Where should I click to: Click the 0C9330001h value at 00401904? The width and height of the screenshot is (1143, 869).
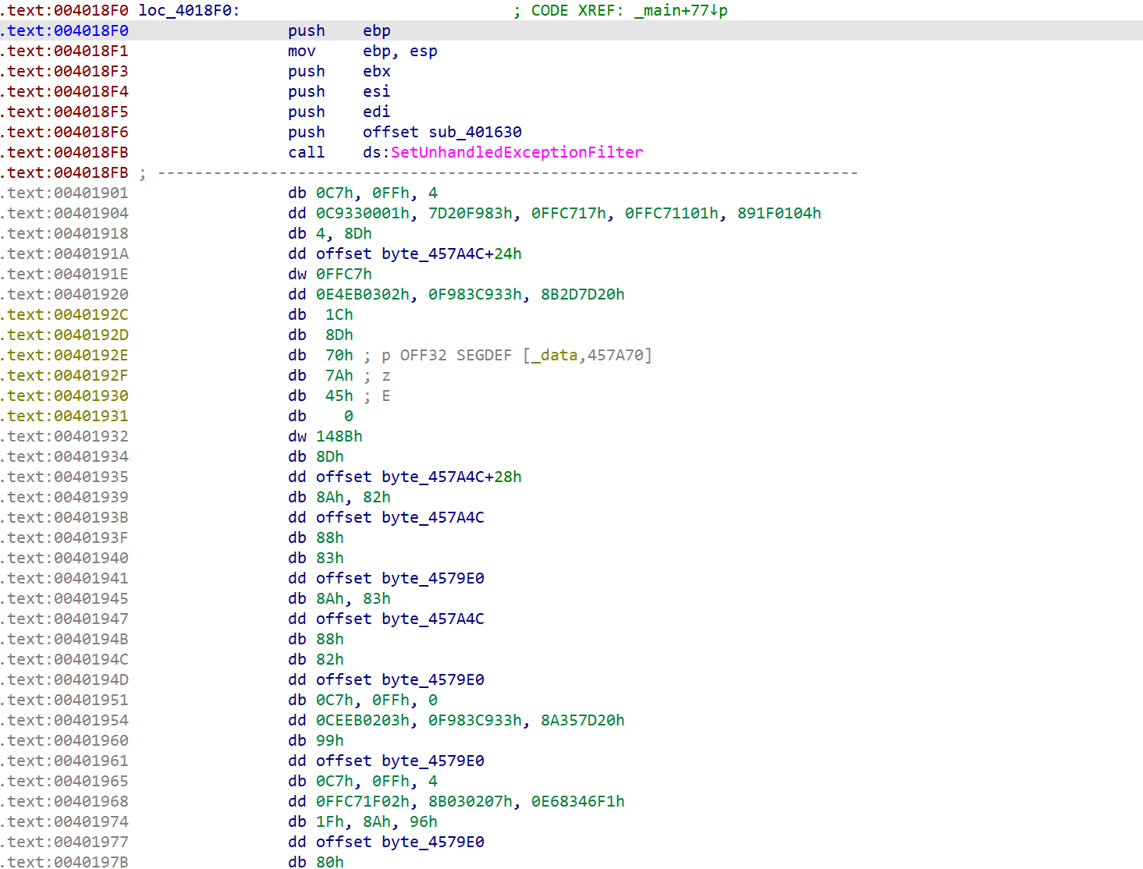click(362, 213)
